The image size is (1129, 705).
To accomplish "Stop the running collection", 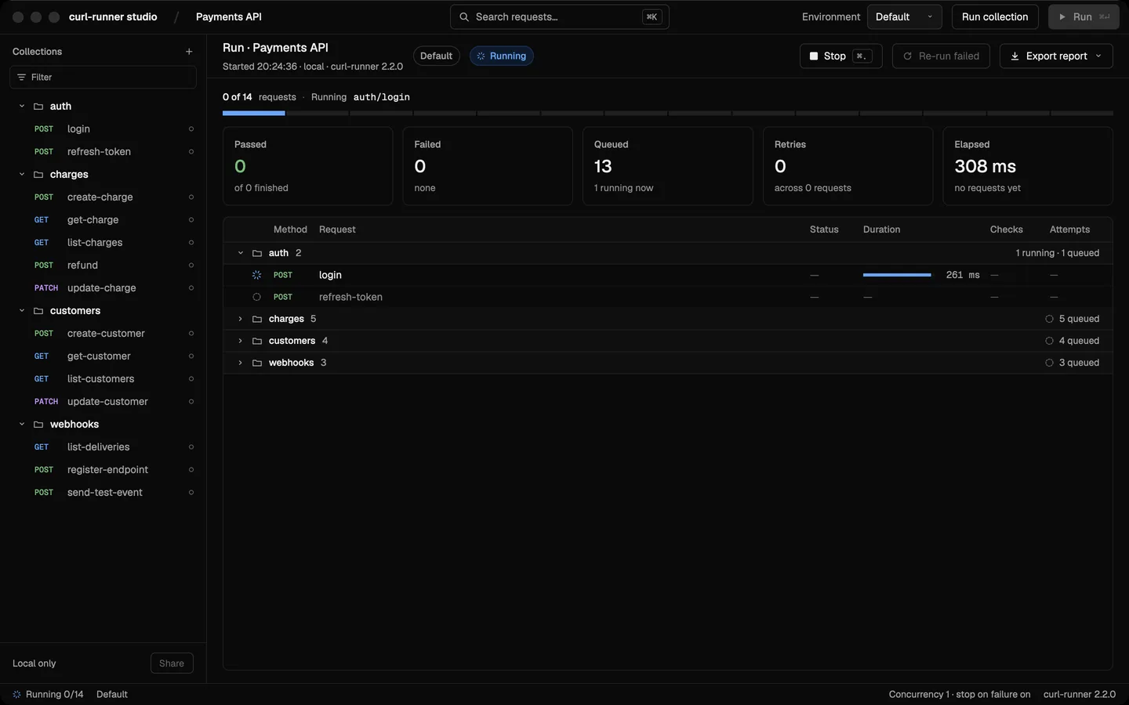I will tap(840, 56).
